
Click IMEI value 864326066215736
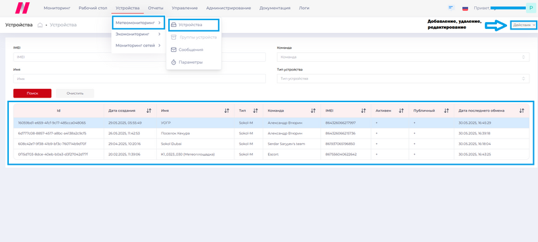click(340, 133)
